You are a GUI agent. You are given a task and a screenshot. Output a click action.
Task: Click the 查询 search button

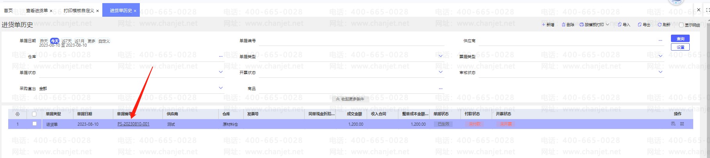click(680, 39)
